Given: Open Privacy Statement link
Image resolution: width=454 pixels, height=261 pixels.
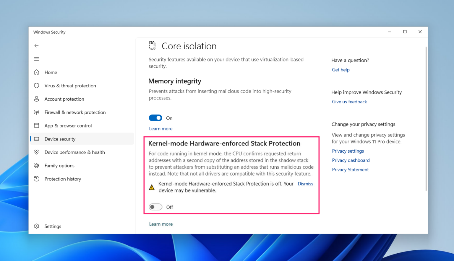Looking at the screenshot, I should point(350,170).
